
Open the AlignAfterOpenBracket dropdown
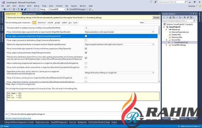point(153,32)
